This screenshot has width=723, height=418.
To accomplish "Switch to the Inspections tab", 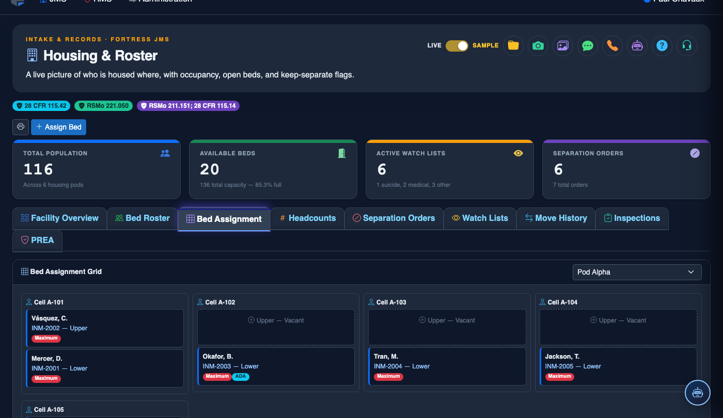I will (632, 218).
